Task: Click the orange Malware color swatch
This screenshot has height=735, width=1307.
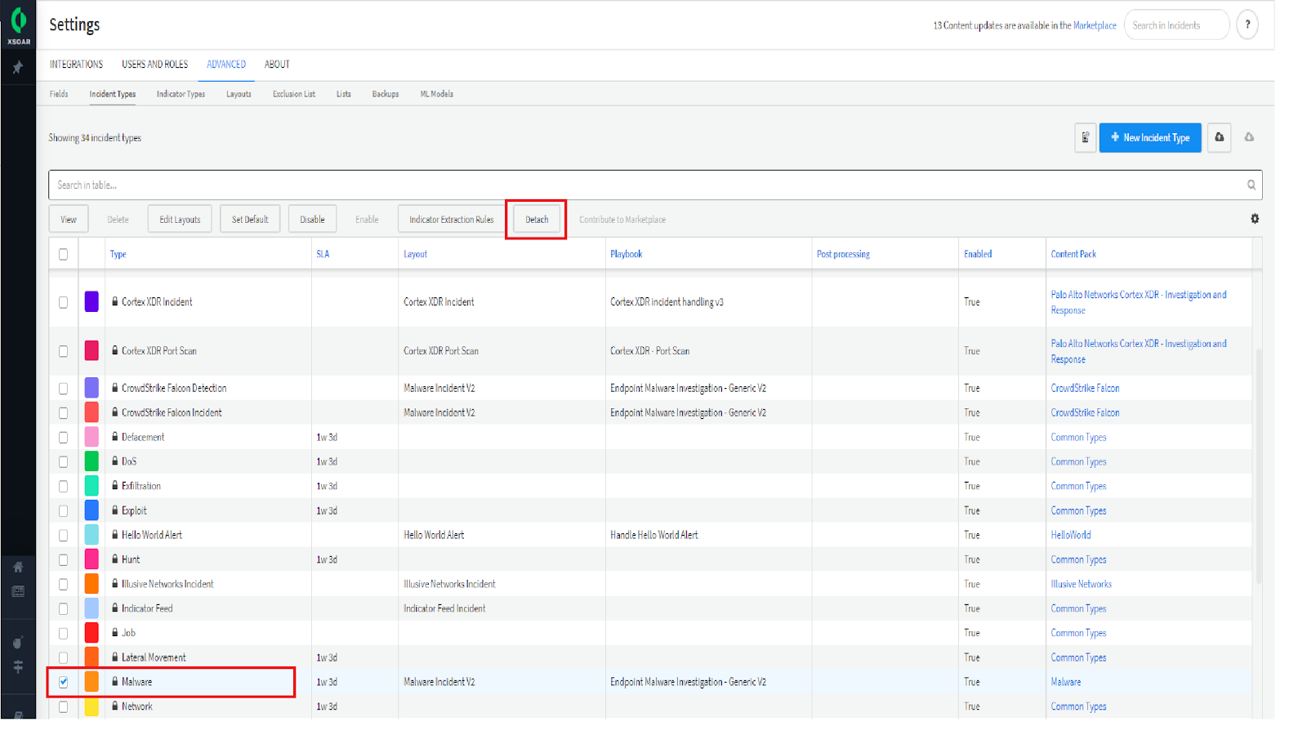Action: (x=91, y=681)
